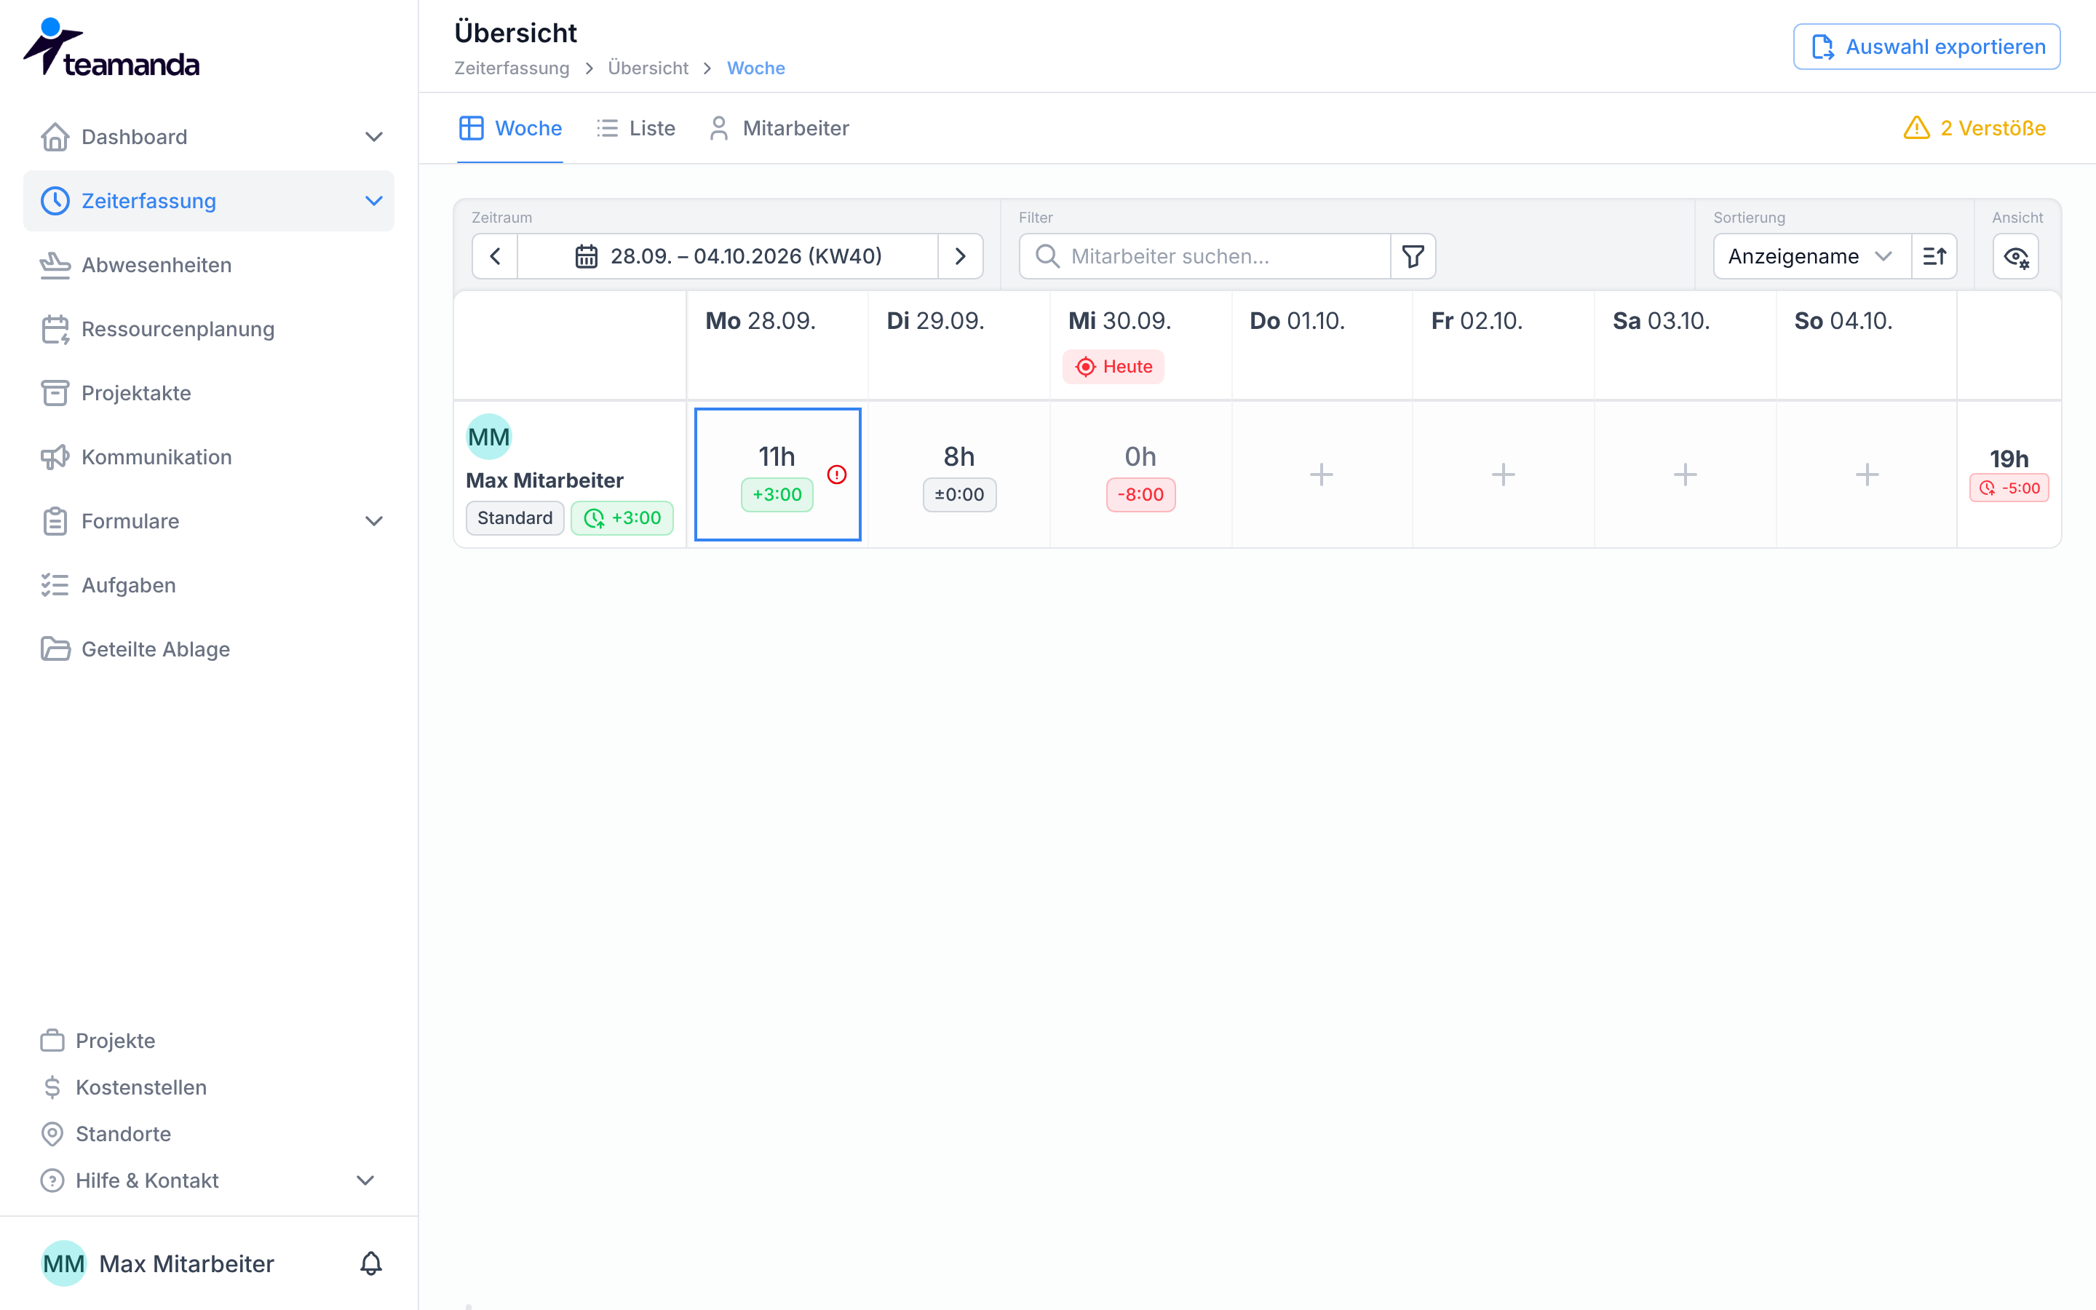Open the Abwesenheiten section
The image size is (2096, 1310).
pos(209,265)
